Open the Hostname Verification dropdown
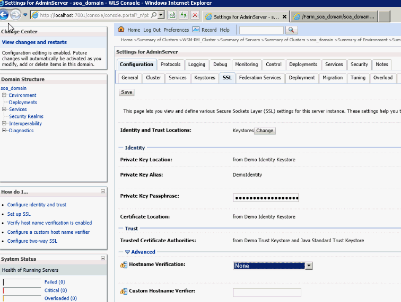Viewport: 401px width, 302px height. point(273,266)
